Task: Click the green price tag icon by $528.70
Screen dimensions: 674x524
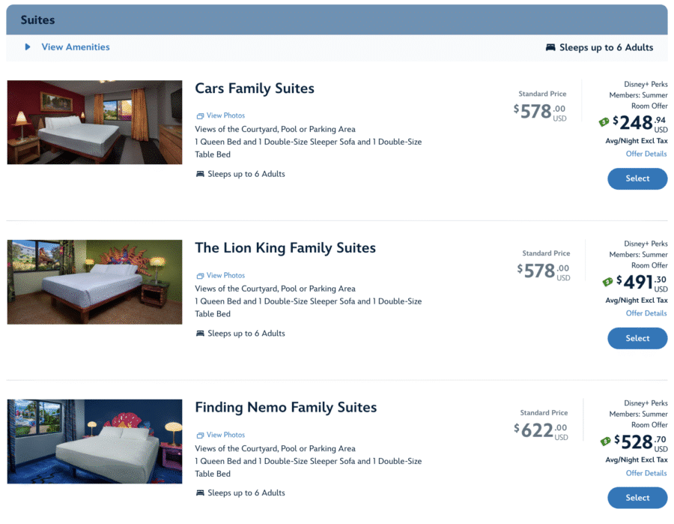Action: click(x=606, y=442)
